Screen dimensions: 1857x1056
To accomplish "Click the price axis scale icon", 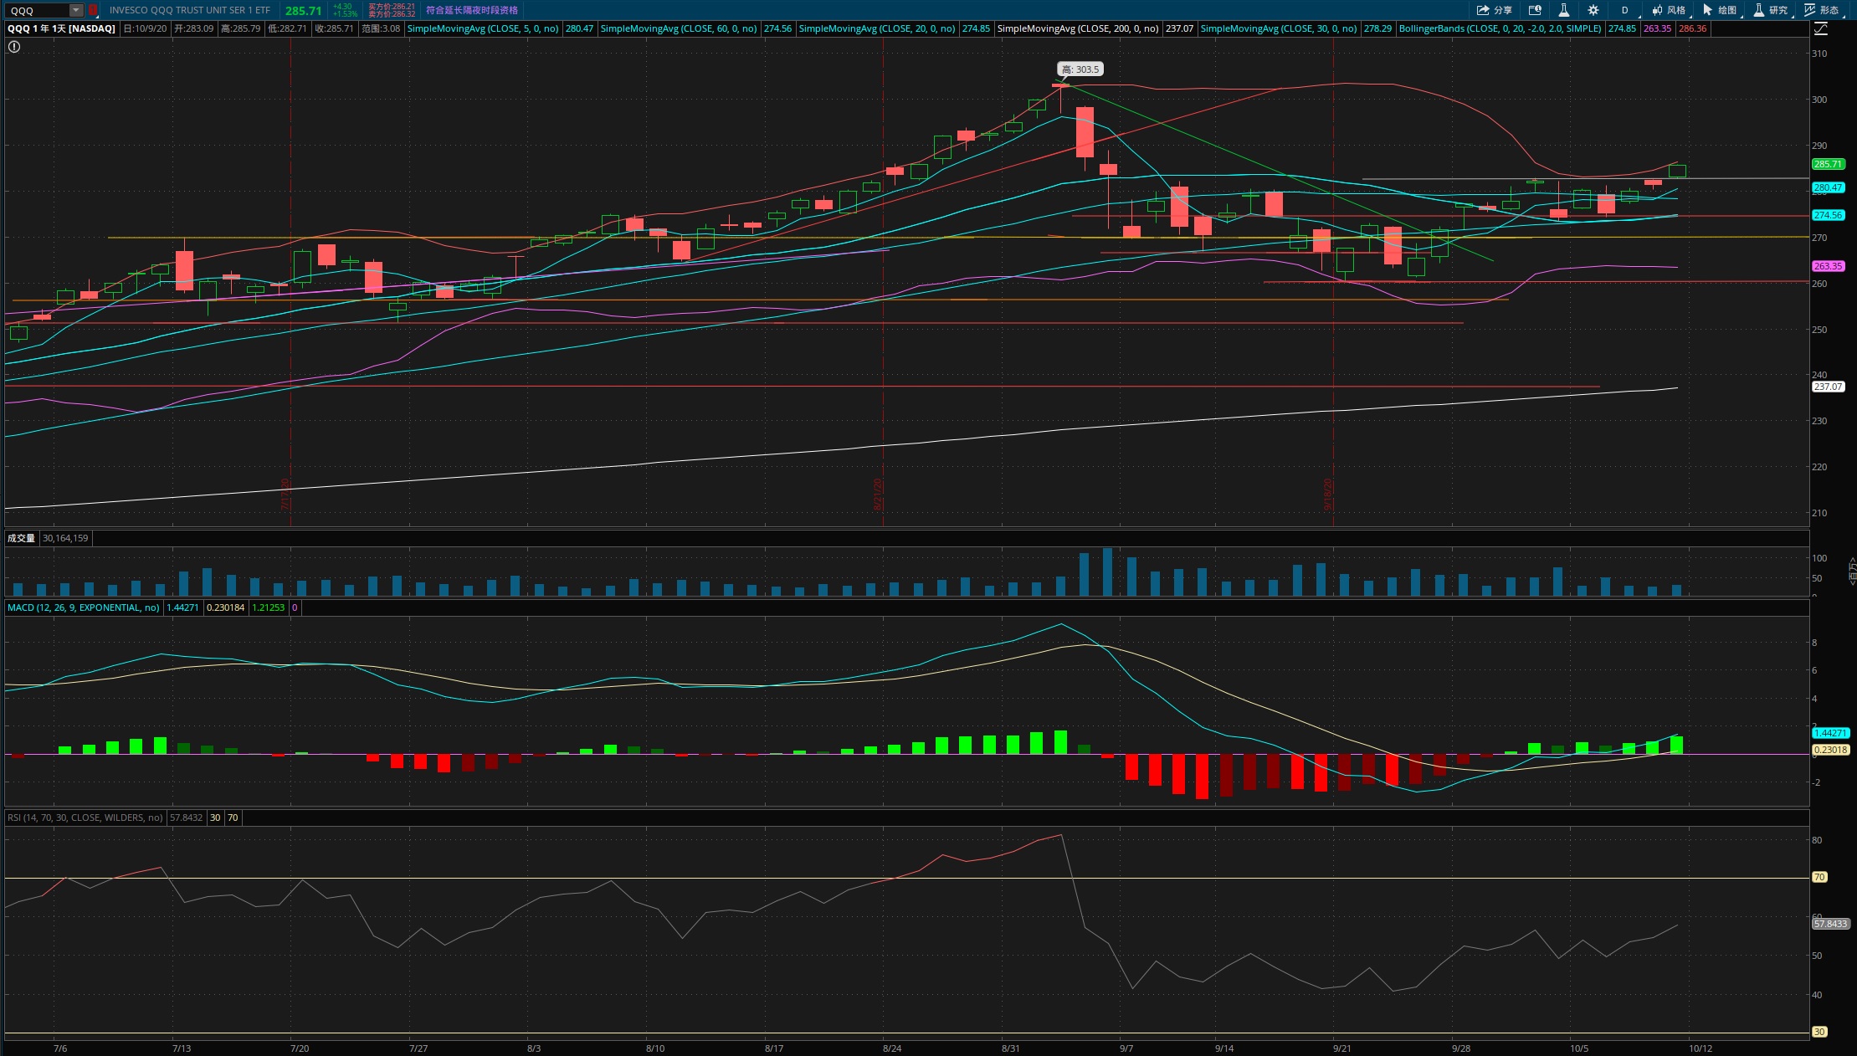I will (1821, 28).
